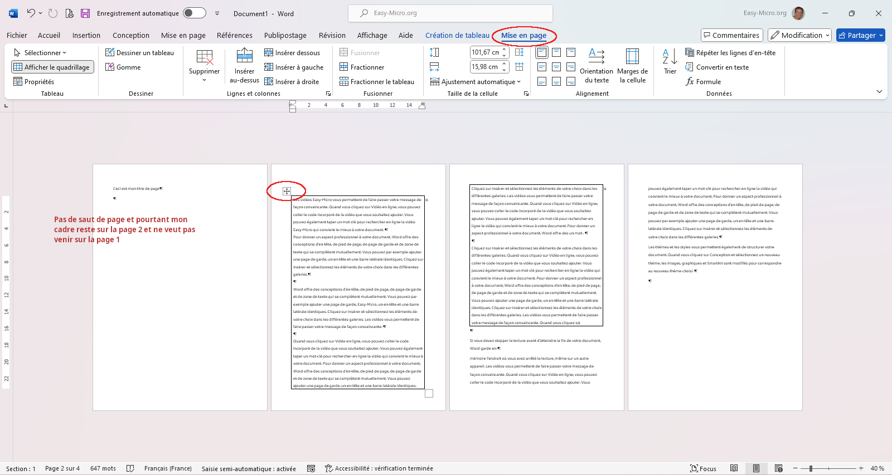Open the Supprimer dropdown

pos(204,66)
